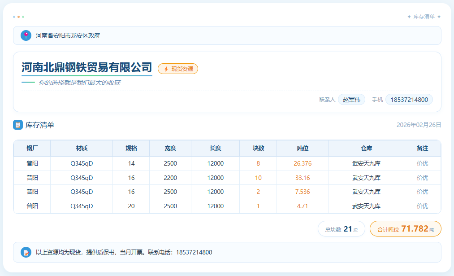
Task: Click the lightning icon in 现货资源 badge
Action: tap(166, 69)
